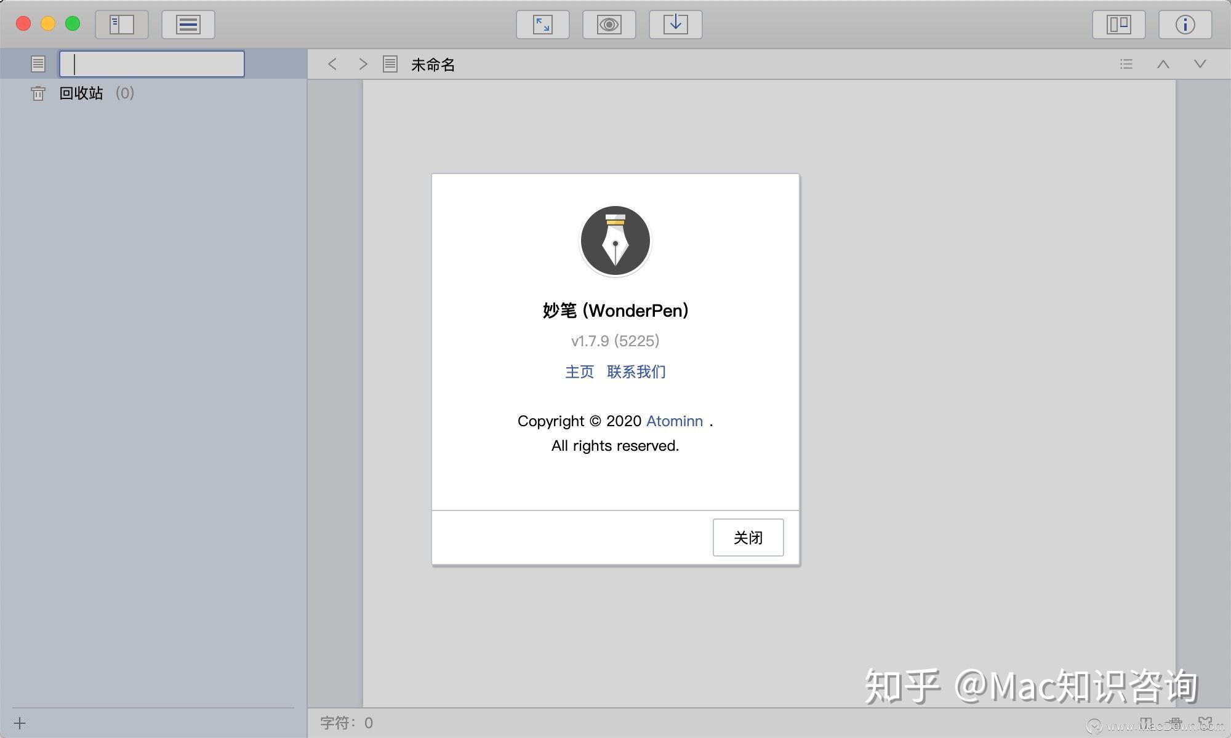The image size is (1231, 738).
Task: Click the document icon beside 未命名
Action: point(390,64)
